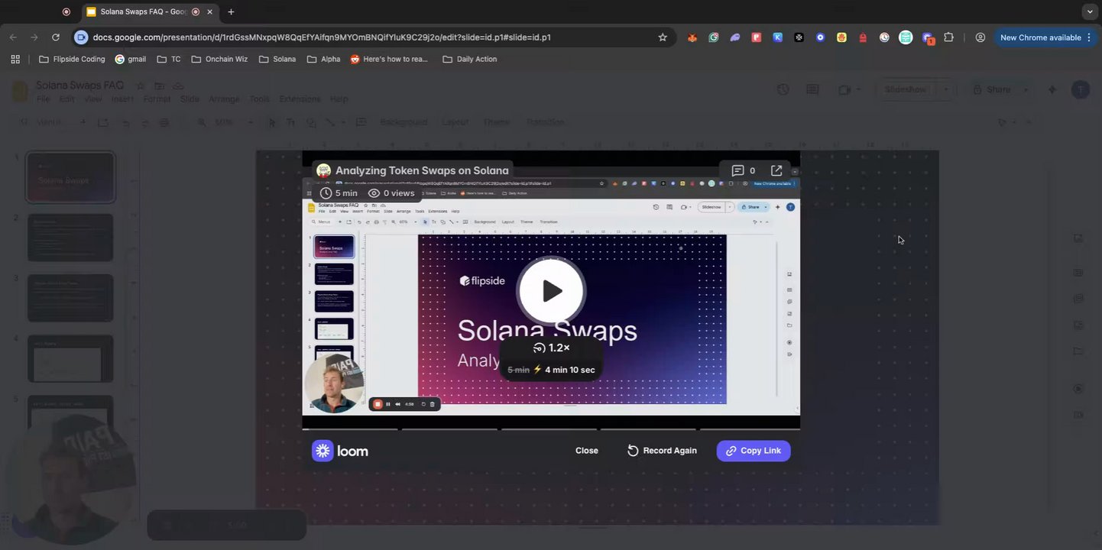Change the 1.2× playback speed
Screen dimensions: 1102x550
[552, 348]
